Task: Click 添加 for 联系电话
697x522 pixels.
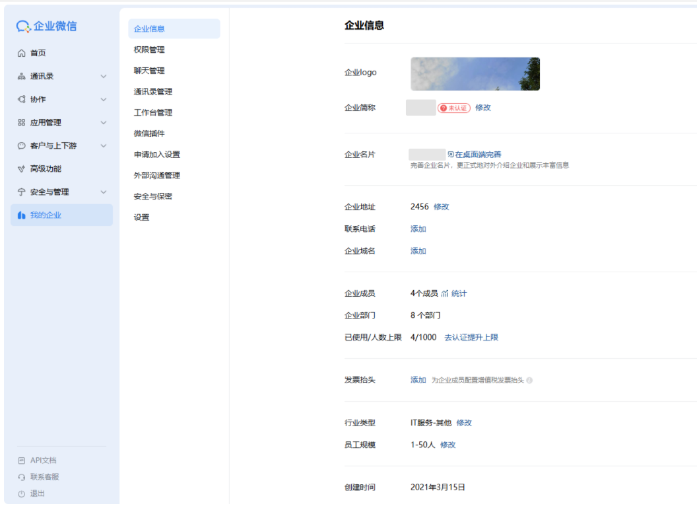Action: 418,229
